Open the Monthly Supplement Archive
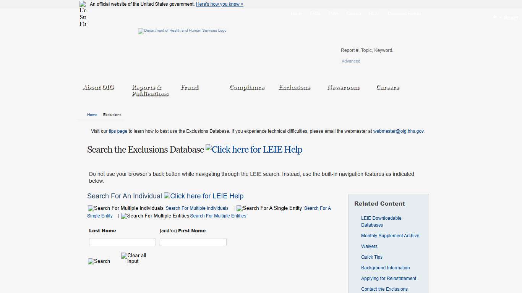 tap(390, 236)
